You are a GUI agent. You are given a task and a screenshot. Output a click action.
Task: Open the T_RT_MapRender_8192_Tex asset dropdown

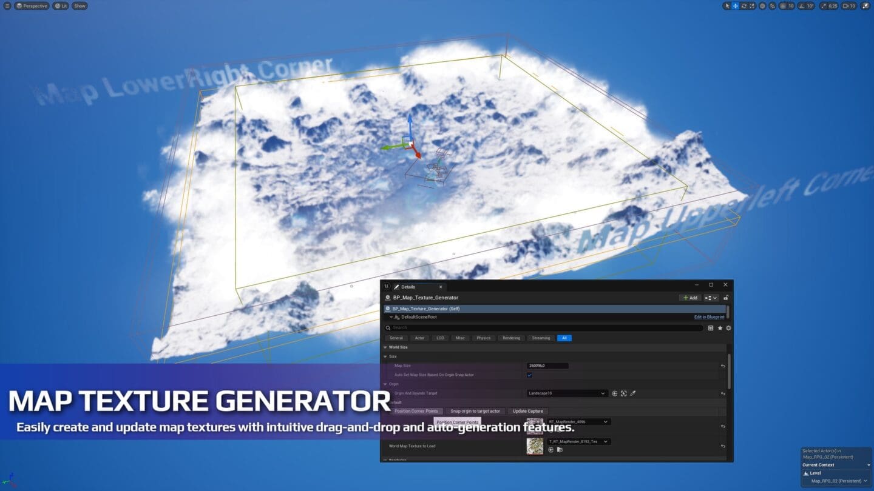click(579, 441)
